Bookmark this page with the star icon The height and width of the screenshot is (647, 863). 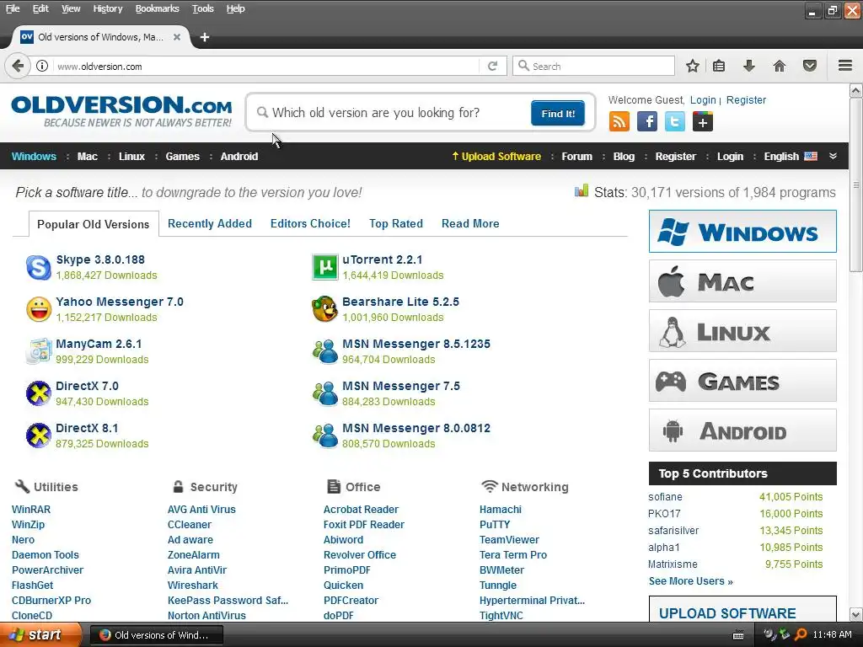point(693,66)
